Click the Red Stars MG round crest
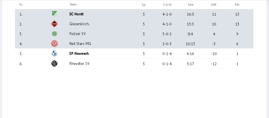269x118 pixels. 54,44
